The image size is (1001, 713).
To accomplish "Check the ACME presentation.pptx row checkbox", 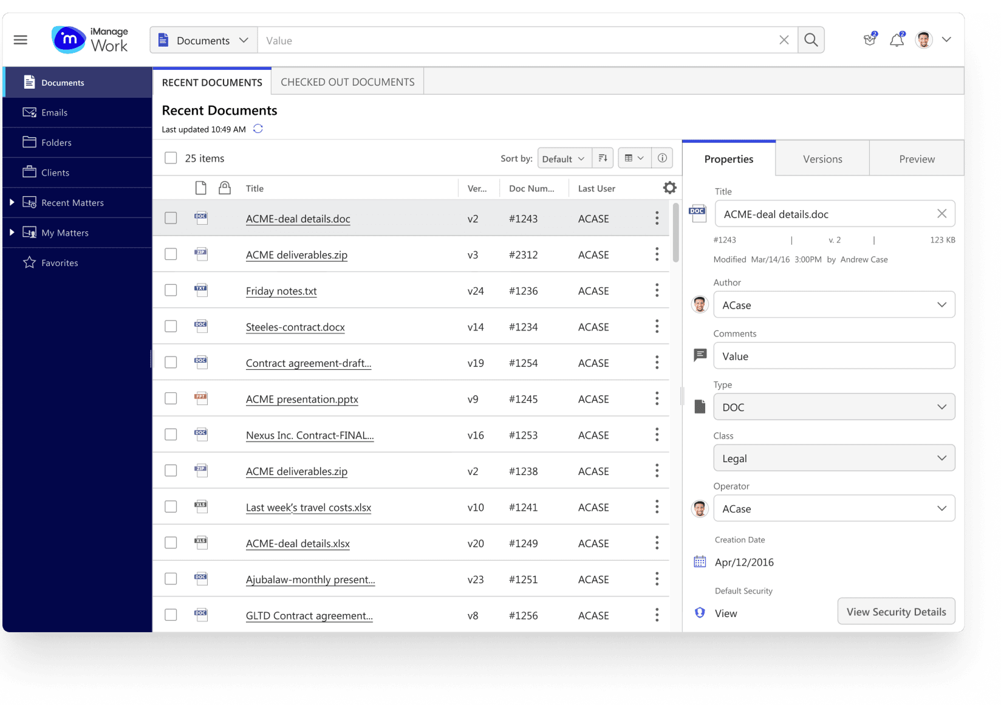I will coord(171,398).
